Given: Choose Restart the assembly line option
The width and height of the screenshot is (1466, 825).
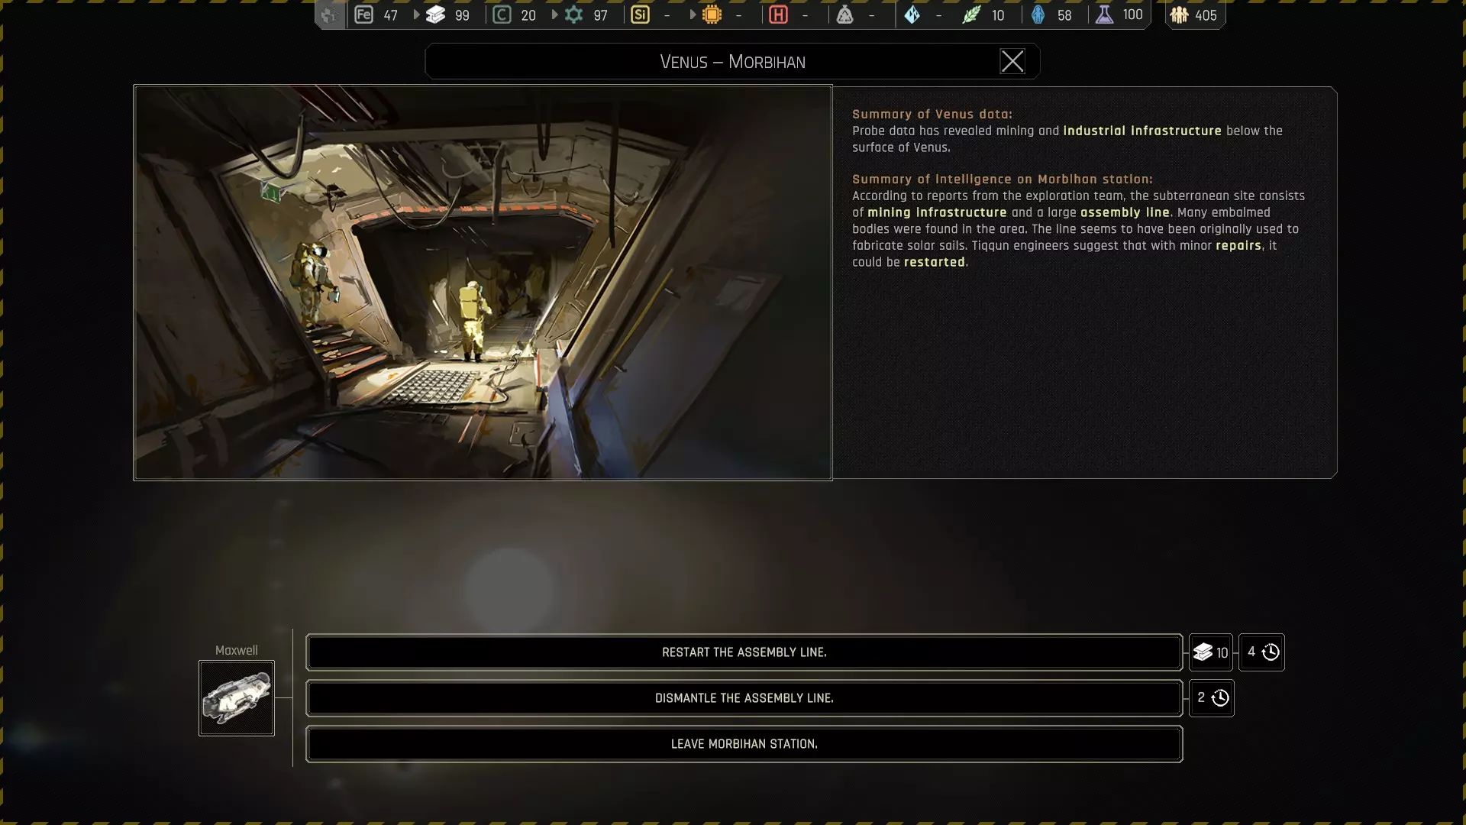Looking at the screenshot, I should point(744,652).
